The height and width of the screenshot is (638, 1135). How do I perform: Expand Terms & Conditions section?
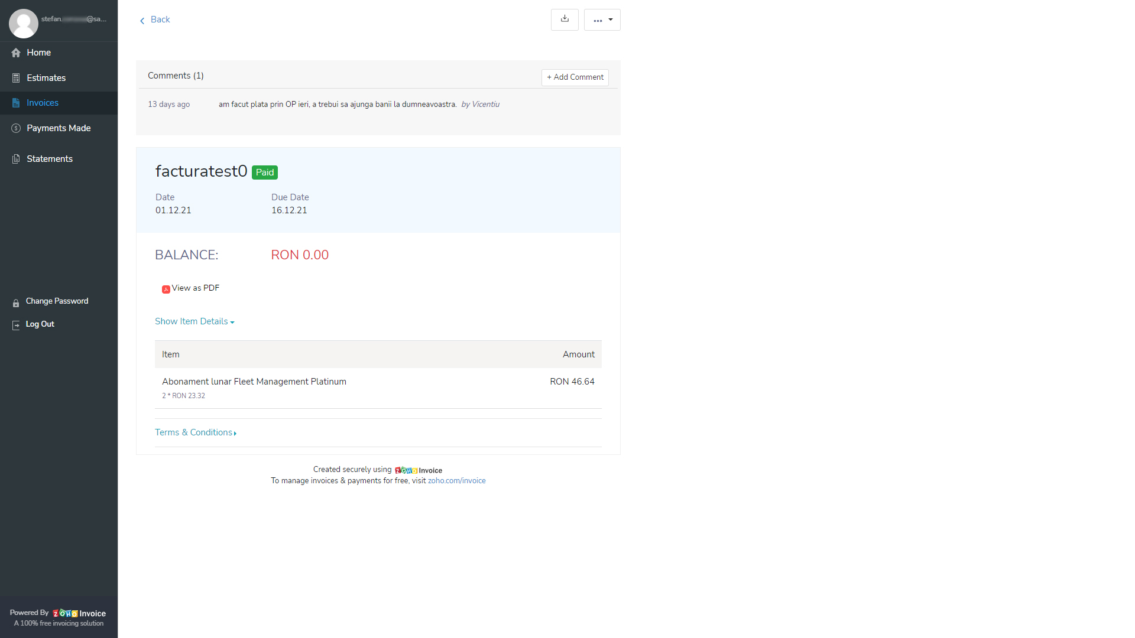(x=196, y=433)
